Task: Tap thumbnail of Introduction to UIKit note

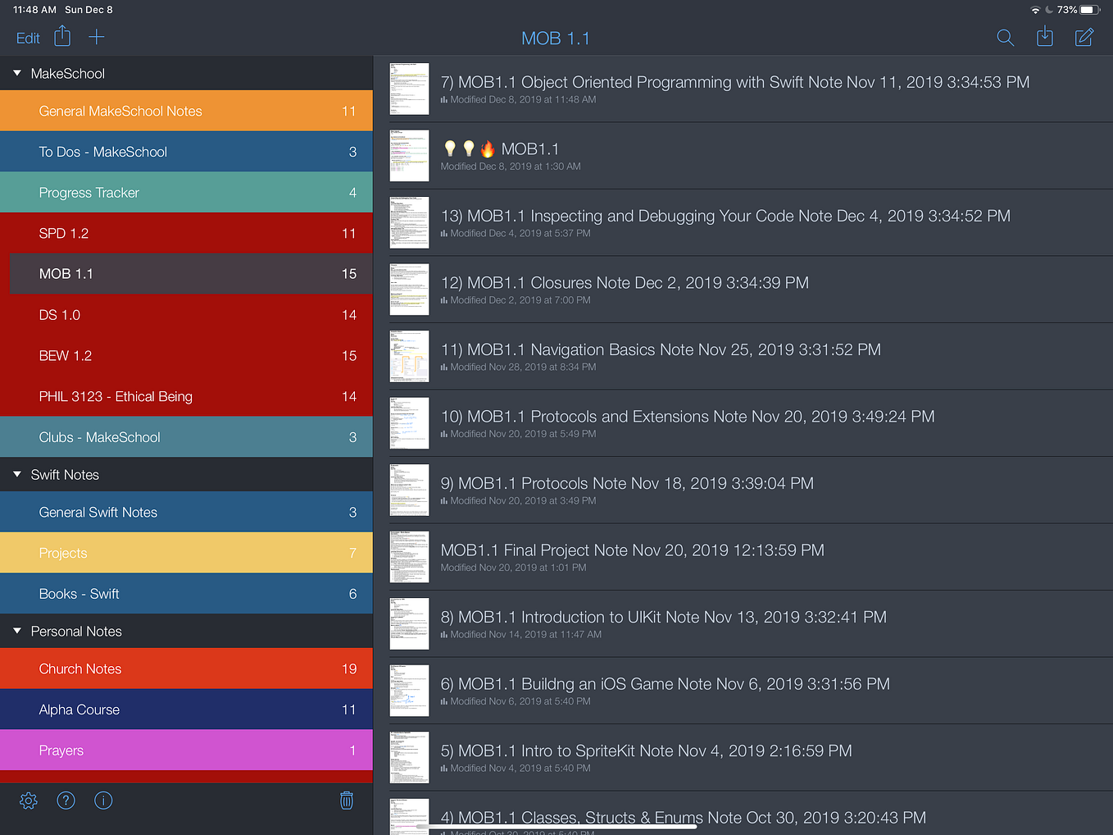Action: pos(409,623)
